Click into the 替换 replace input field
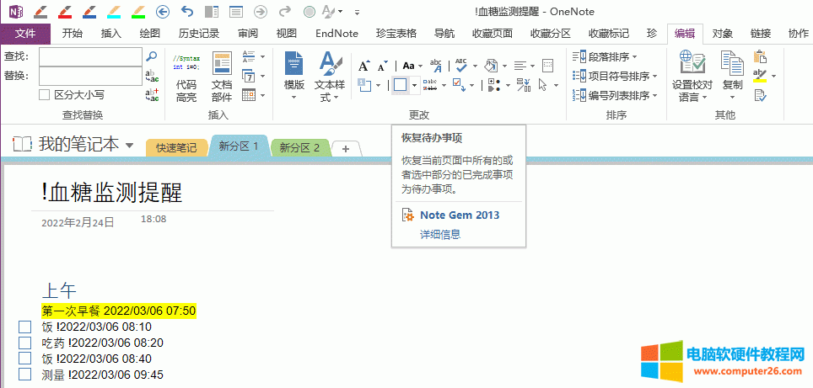This screenshot has width=813, height=388. (x=90, y=76)
